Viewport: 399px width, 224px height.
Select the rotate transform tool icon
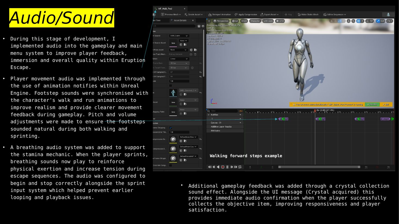pyautogui.click(x=340, y=21)
